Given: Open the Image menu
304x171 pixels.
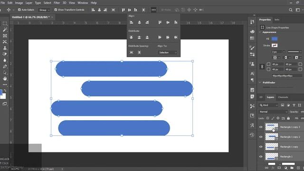Looking at the screenshot, I should coord(19,3).
